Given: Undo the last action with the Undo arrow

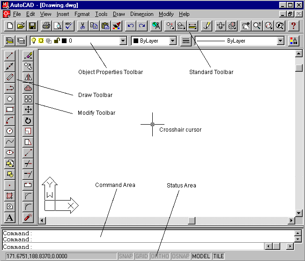Looking at the screenshot, I should coord(131,26).
